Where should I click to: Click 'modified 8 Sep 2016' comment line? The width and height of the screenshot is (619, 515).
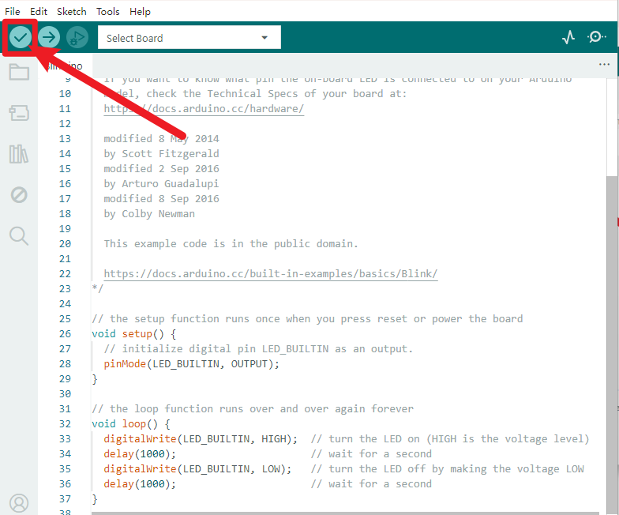click(x=161, y=199)
